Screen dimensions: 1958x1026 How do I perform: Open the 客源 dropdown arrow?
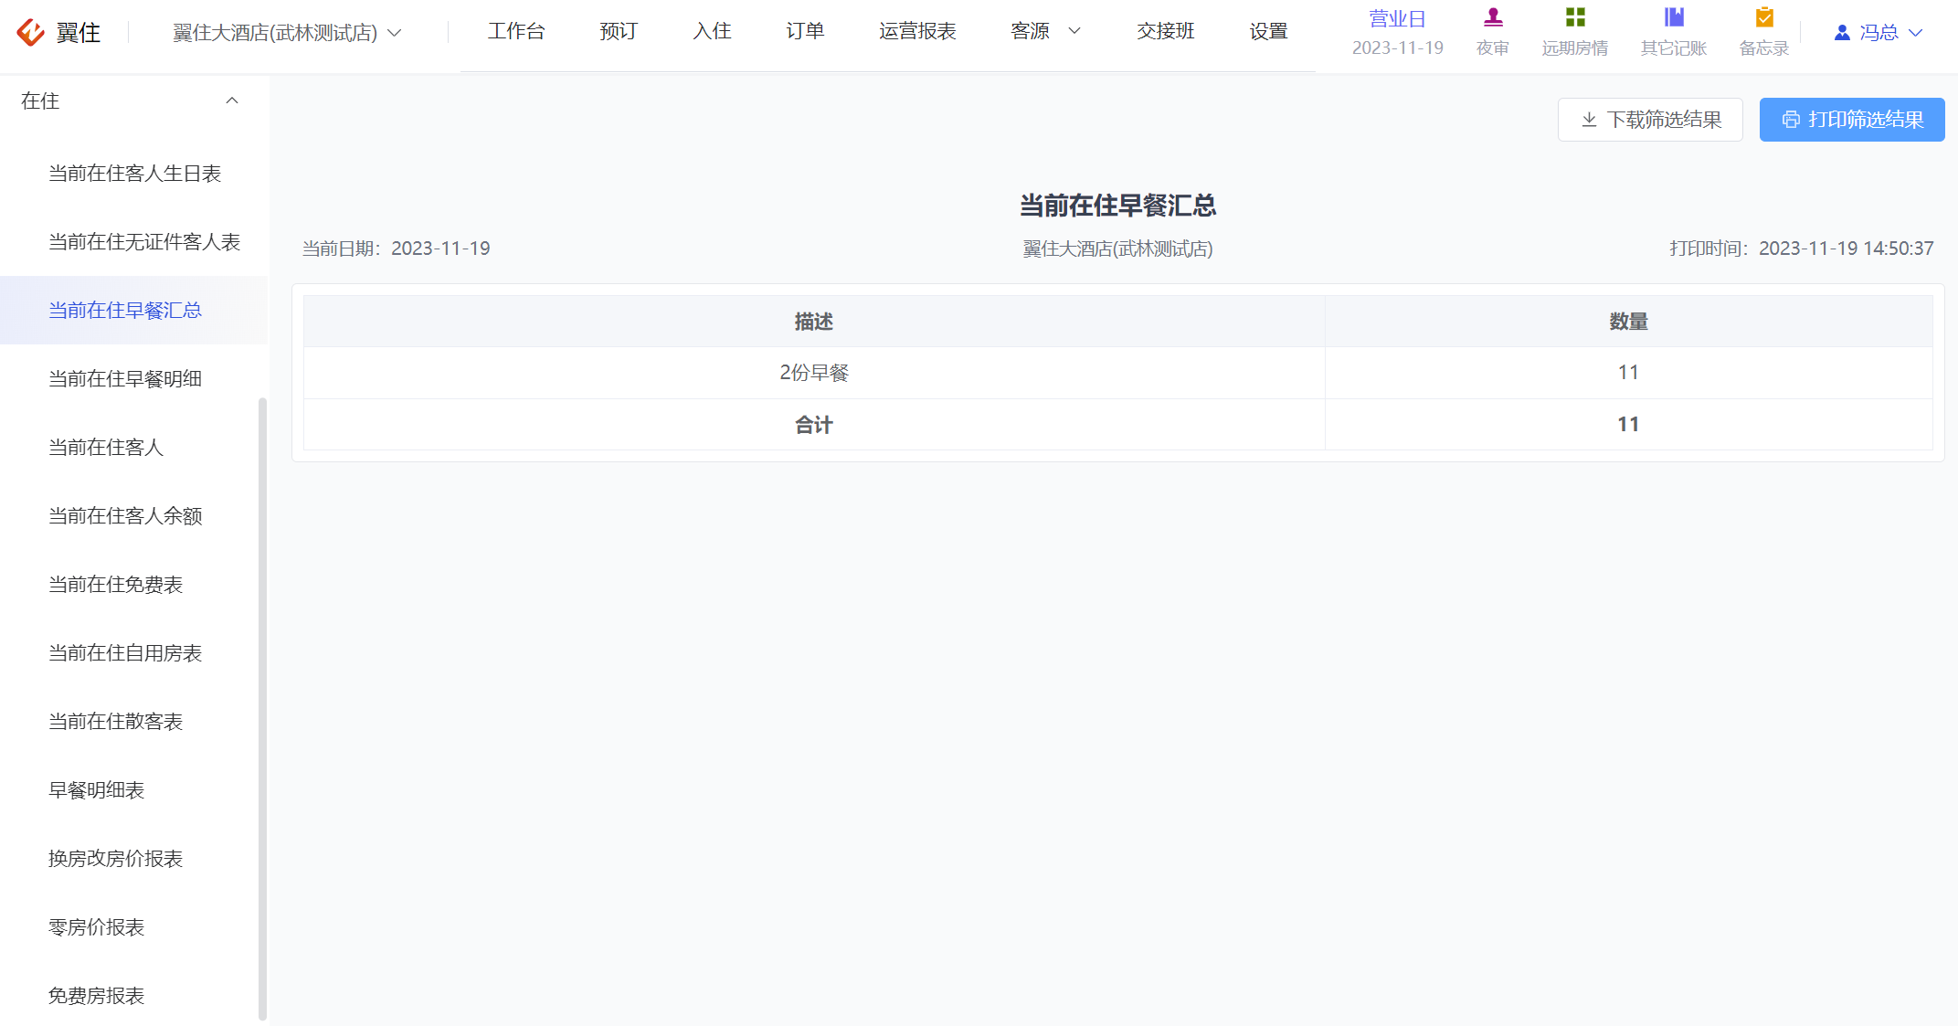[1074, 31]
